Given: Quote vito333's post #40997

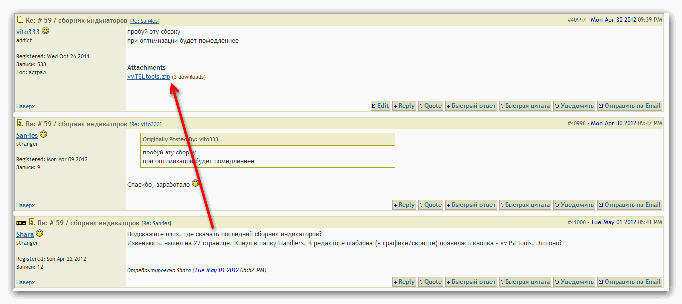Looking at the screenshot, I should (x=430, y=106).
